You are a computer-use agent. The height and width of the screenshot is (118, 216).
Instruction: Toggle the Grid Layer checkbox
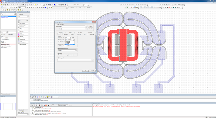pos(18,14)
